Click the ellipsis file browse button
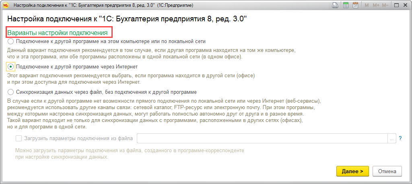Screen dimensions: 412x184 (x=391, y=139)
